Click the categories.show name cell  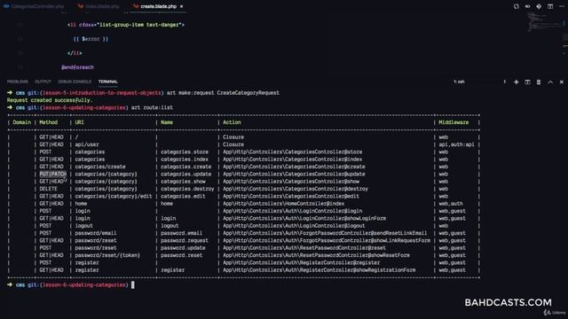(183, 182)
